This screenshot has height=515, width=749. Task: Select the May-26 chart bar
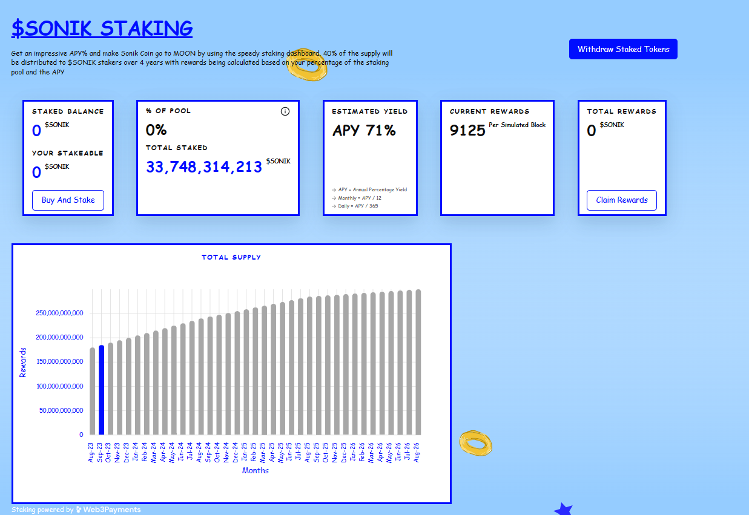click(x=391, y=362)
